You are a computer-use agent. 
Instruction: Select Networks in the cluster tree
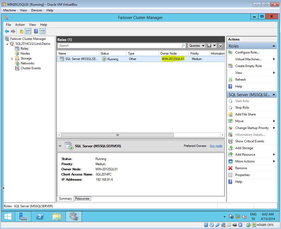coord(27,63)
